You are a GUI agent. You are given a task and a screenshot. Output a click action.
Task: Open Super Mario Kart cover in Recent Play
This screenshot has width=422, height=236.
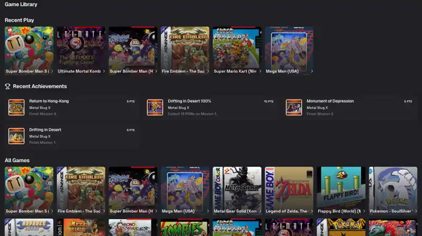click(x=237, y=50)
